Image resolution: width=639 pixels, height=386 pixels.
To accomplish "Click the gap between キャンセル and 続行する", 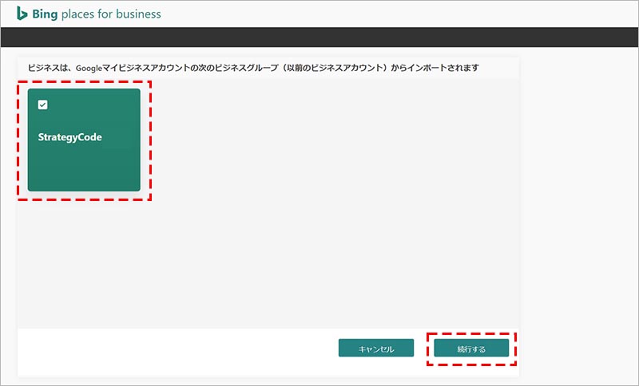I will [x=424, y=348].
